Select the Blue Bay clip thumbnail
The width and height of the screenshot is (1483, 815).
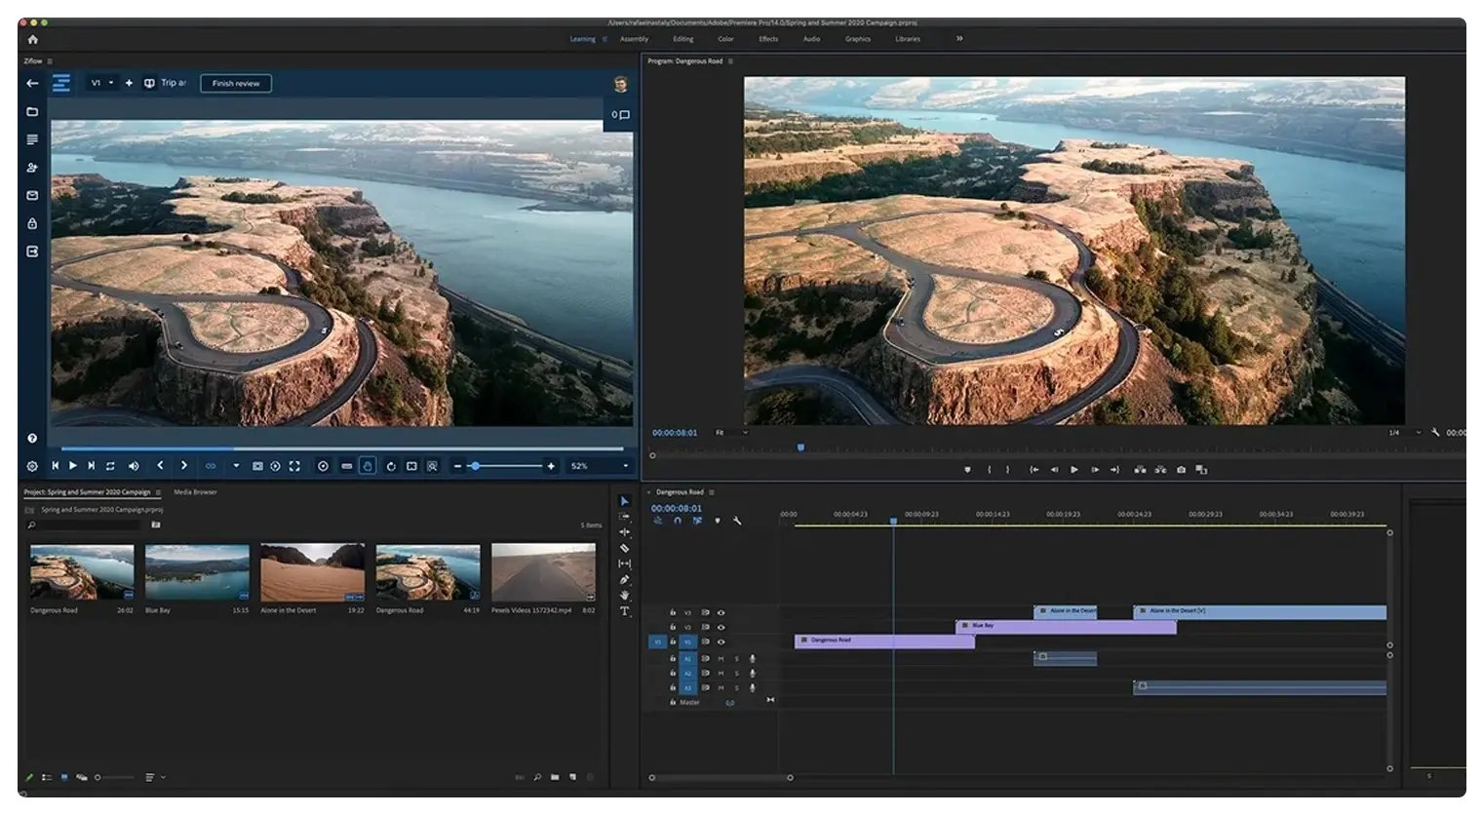point(197,572)
